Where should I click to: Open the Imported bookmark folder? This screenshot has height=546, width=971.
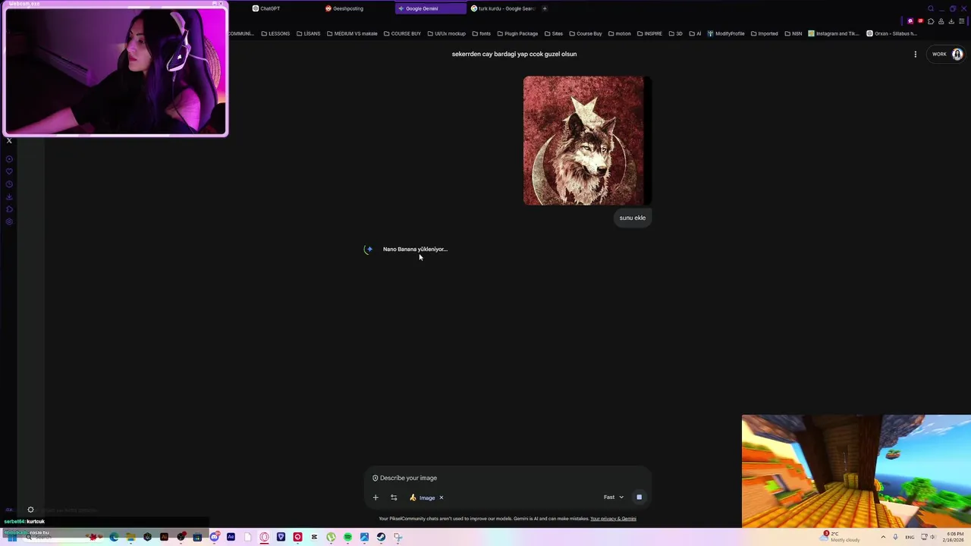pos(764,33)
